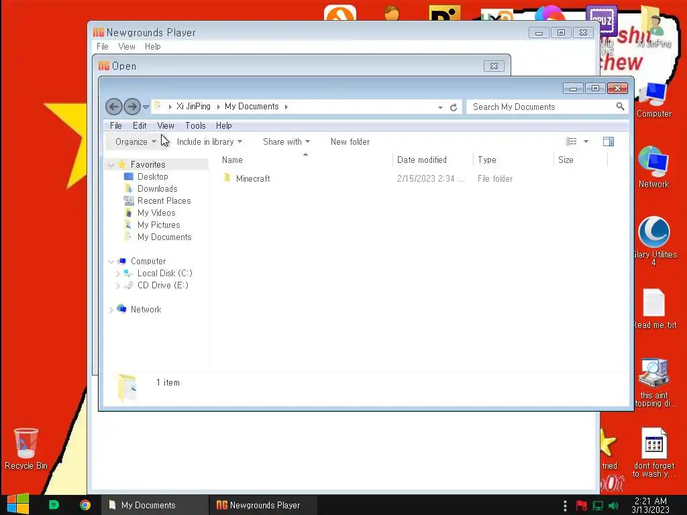687x515 pixels.
Task: Open Help menu in Newgrounds Player
Action: pyautogui.click(x=152, y=46)
